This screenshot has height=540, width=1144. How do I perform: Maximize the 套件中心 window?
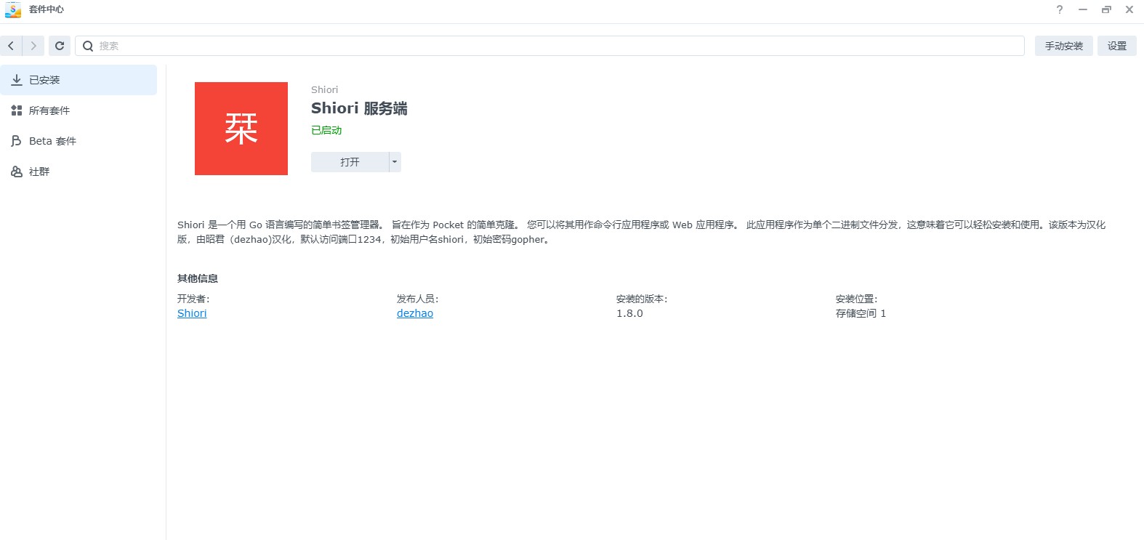click(x=1106, y=9)
